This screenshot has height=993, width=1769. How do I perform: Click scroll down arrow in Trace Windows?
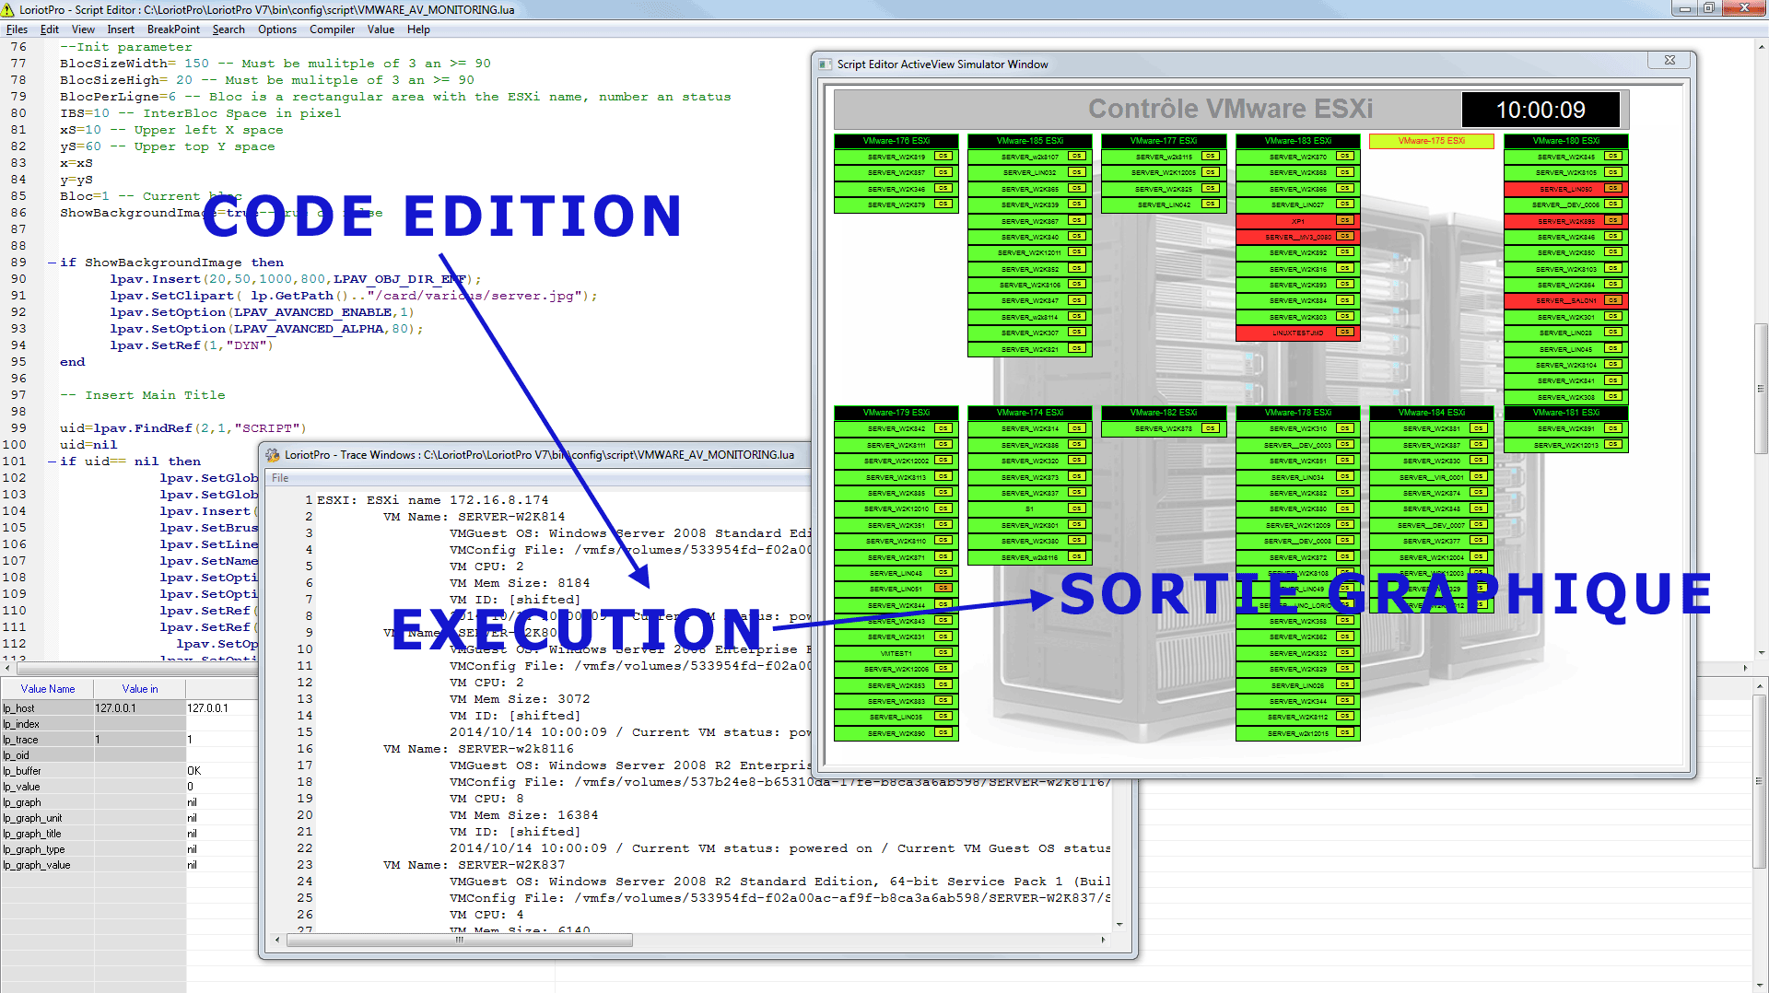coord(1119,924)
